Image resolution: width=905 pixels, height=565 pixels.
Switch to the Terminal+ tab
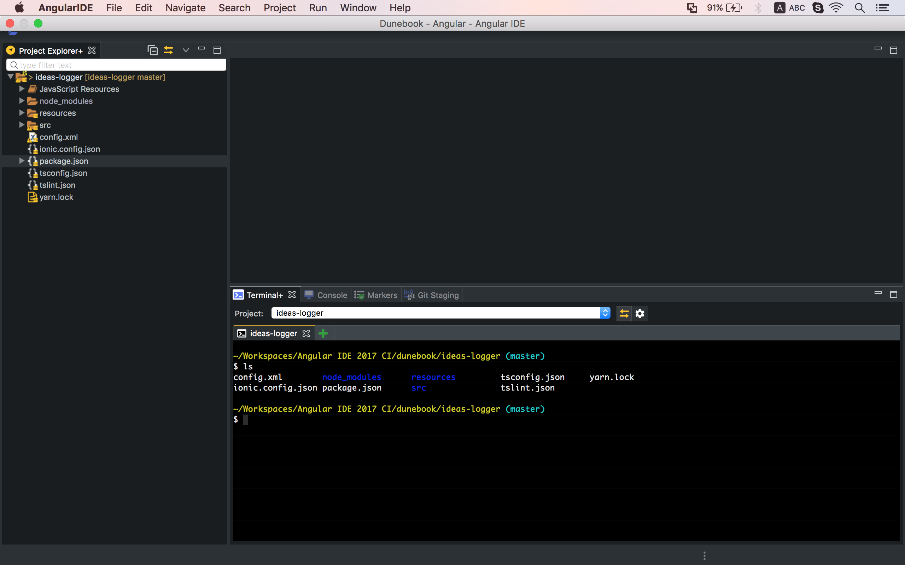pos(265,295)
